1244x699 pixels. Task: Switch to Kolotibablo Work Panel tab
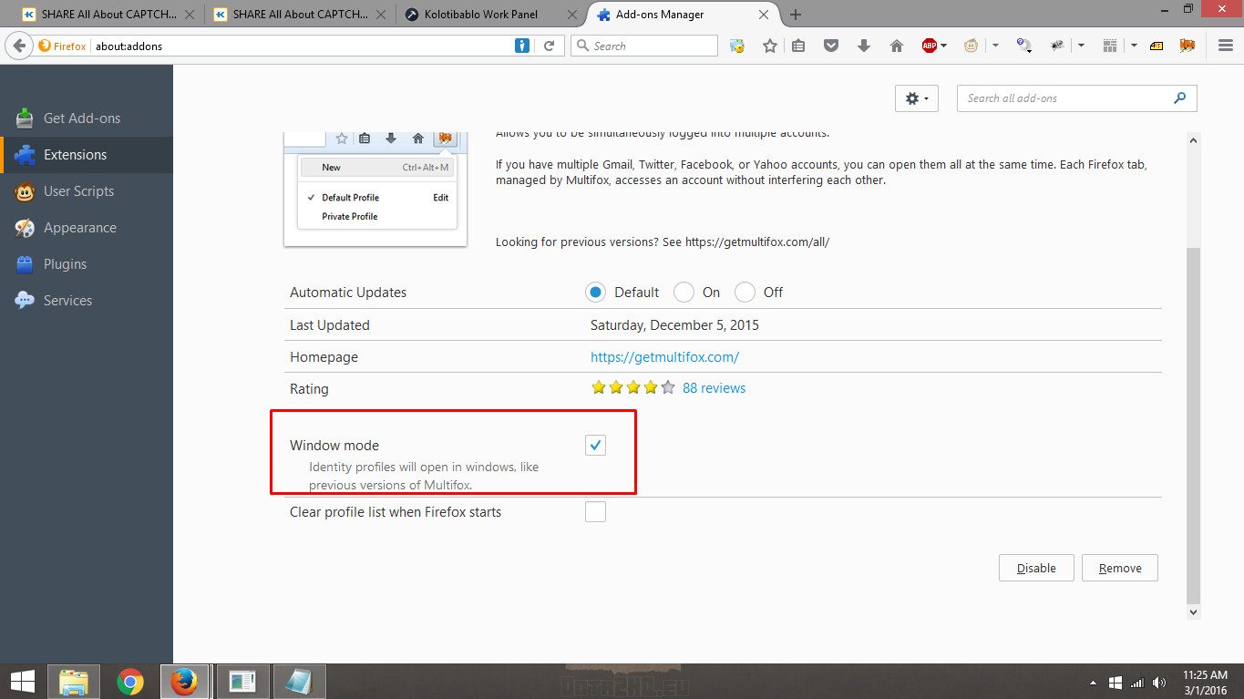482,15
